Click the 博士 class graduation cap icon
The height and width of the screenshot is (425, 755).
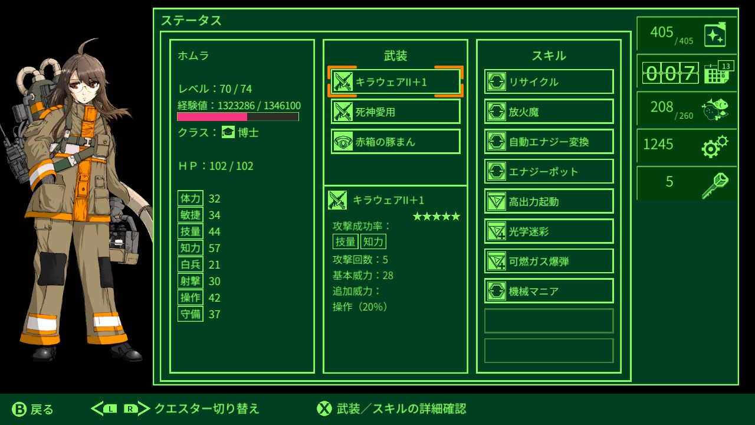(x=228, y=132)
